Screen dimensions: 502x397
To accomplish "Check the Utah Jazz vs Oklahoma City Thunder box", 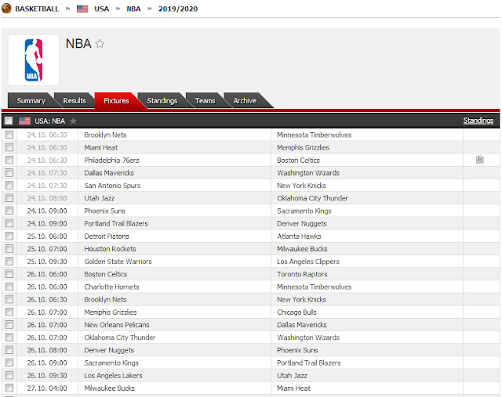I will pyautogui.click(x=9, y=198).
